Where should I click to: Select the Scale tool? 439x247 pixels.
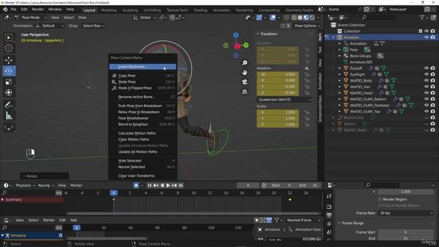pos(9,82)
